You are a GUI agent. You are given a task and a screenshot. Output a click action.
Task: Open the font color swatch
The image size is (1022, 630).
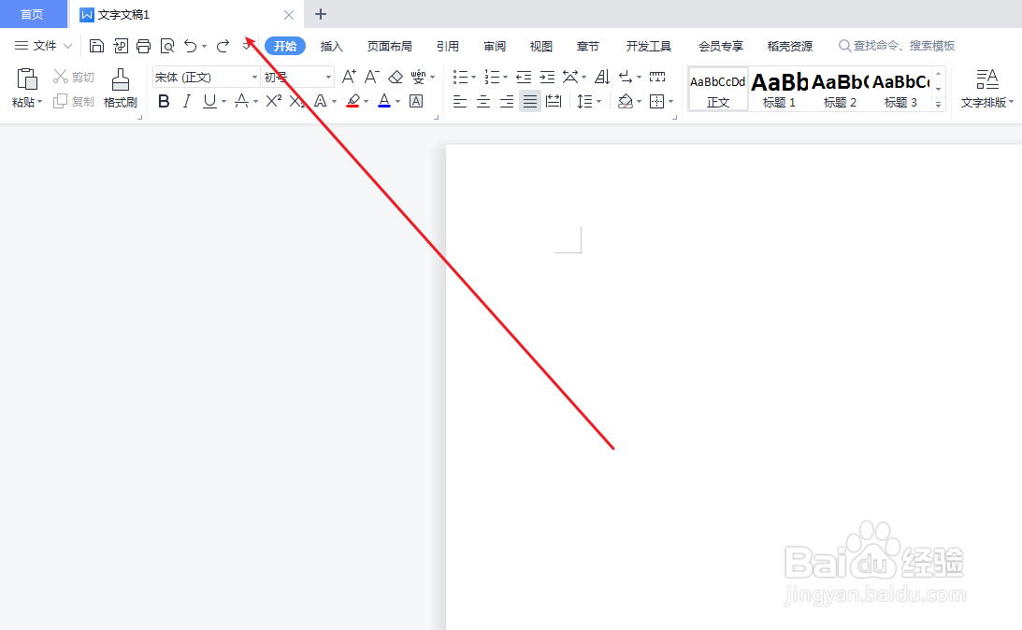[x=382, y=101]
